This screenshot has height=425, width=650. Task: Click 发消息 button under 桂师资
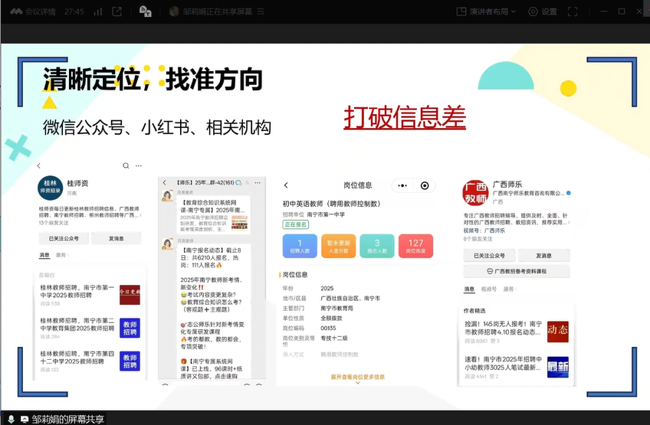point(116,238)
